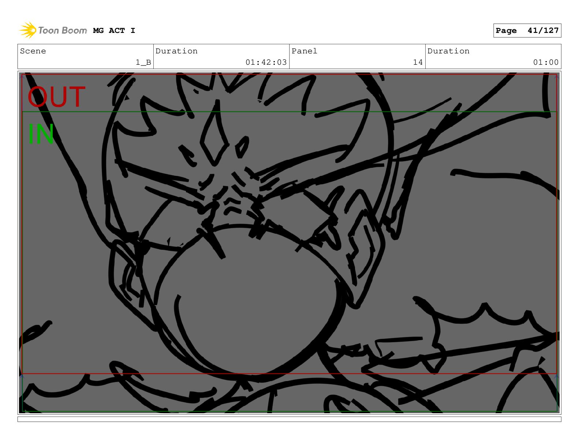Click the green 'IN' camera label

click(x=41, y=134)
